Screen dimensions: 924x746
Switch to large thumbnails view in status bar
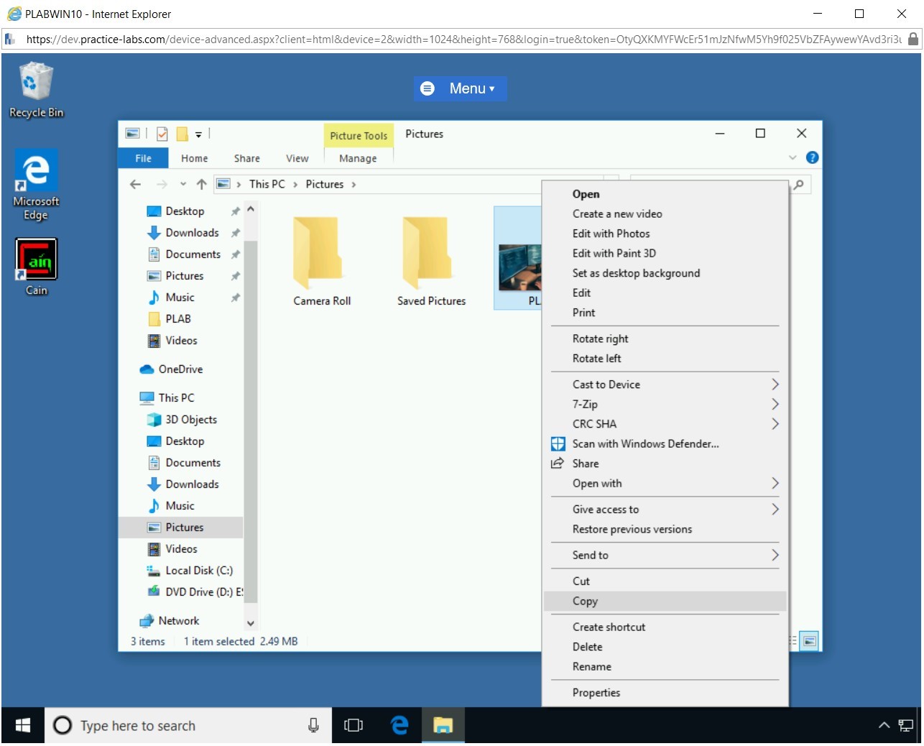tap(810, 640)
